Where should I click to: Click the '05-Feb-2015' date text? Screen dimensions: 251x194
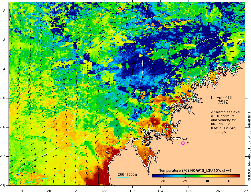click(x=222, y=98)
